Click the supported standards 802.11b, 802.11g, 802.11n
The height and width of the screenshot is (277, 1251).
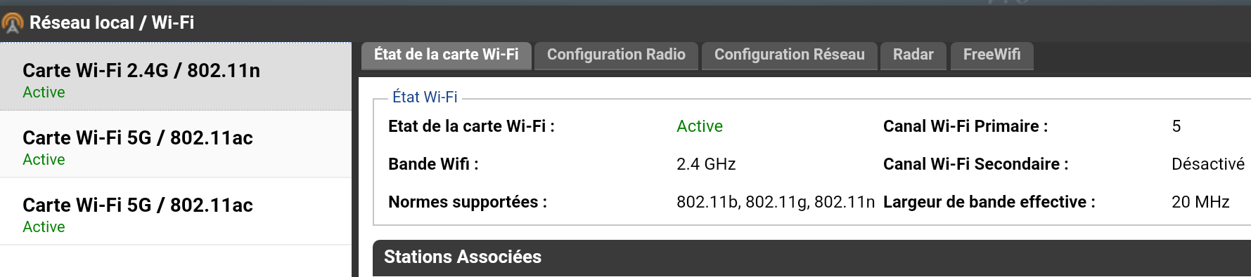pos(776,202)
